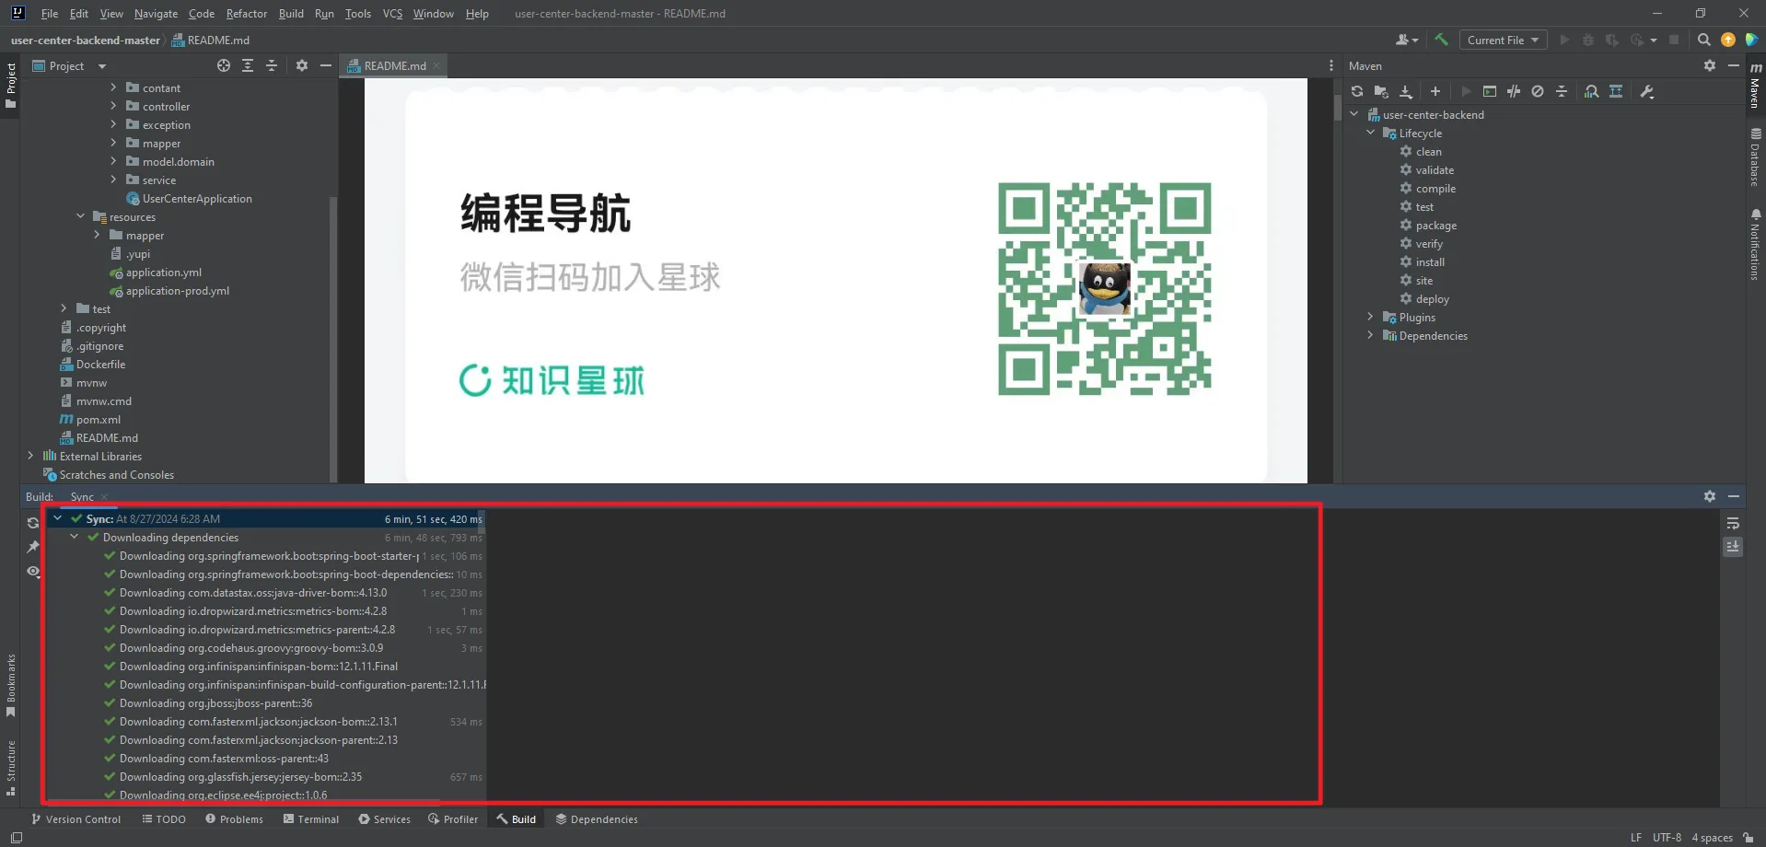Hide the Project tool window
Viewport: 1766px width, 847px height.
click(326, 65)
